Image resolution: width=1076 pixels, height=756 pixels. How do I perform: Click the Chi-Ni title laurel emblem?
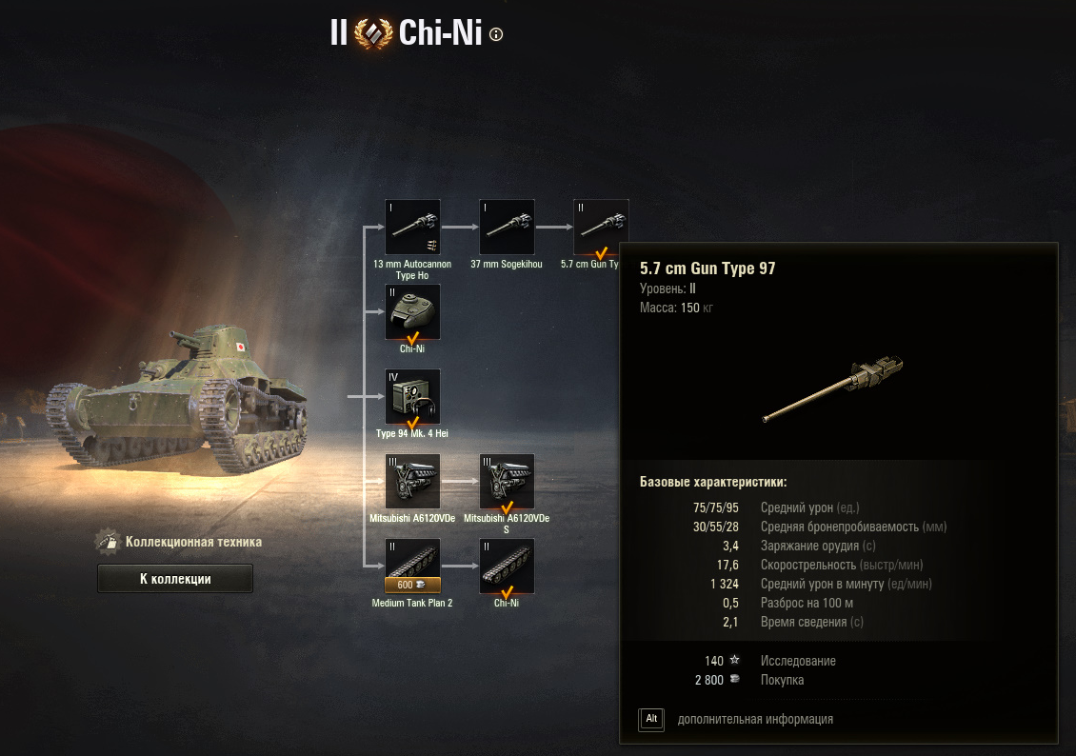[x=373, y=33]
